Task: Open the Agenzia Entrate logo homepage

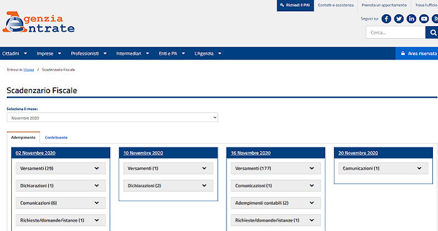Action: [x=39, y=22]
